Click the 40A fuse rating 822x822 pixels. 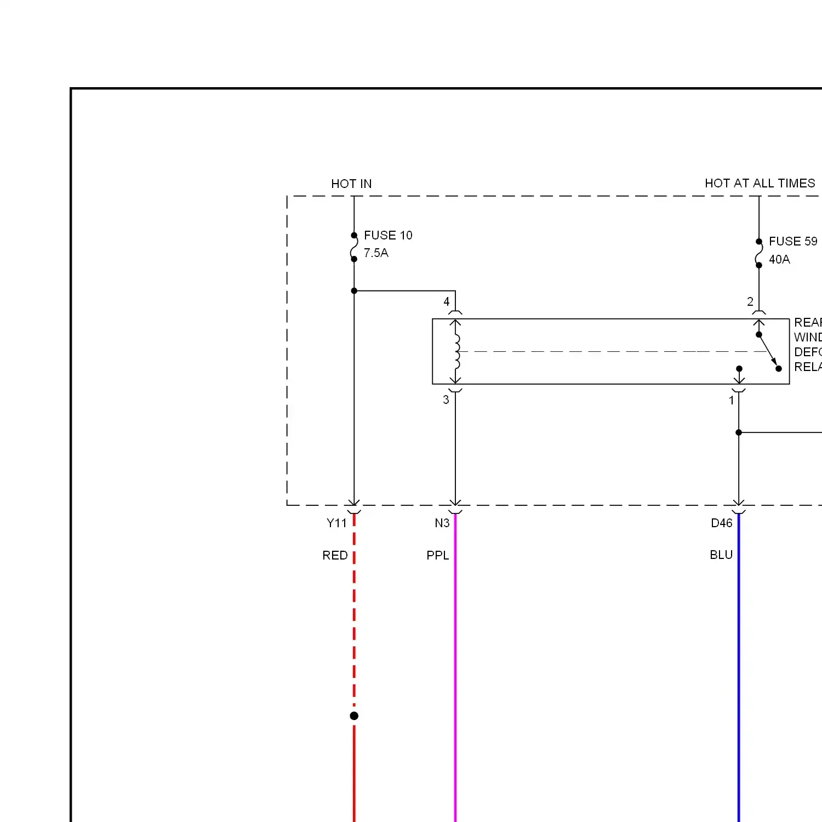coord(779,259)
